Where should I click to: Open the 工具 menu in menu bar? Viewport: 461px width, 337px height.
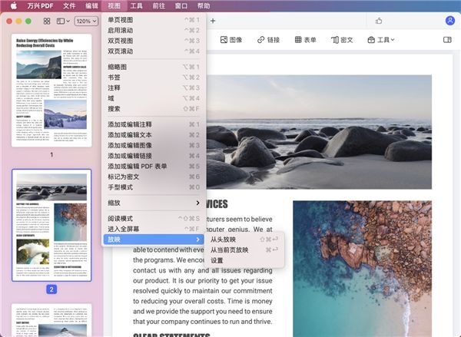137,5
